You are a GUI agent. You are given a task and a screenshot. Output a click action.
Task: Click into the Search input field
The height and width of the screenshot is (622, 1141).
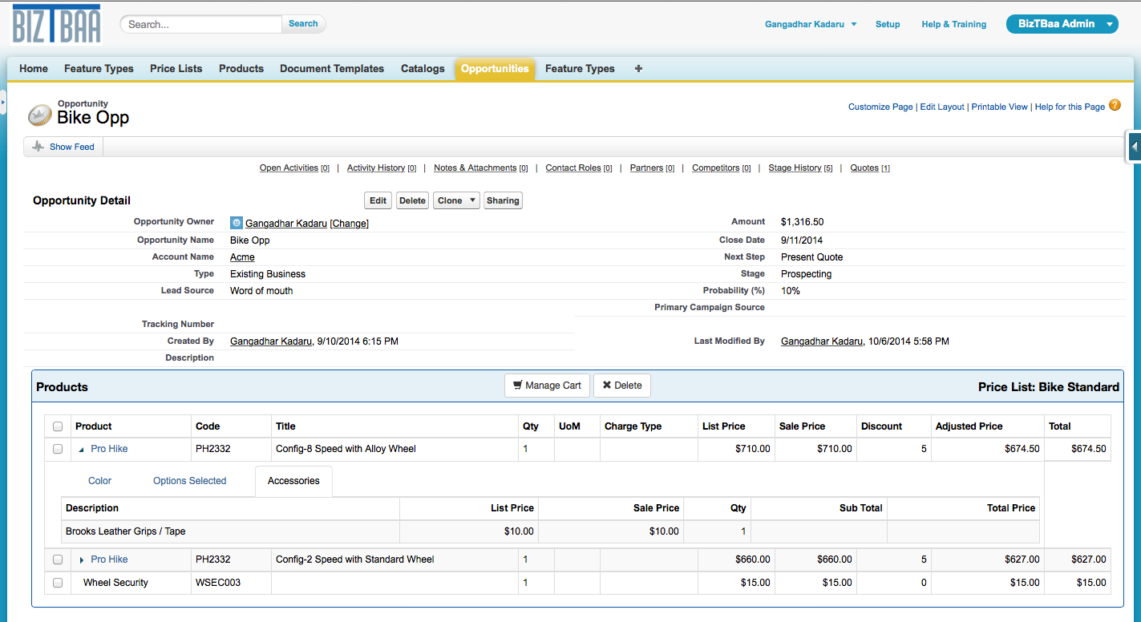[202, 24]
